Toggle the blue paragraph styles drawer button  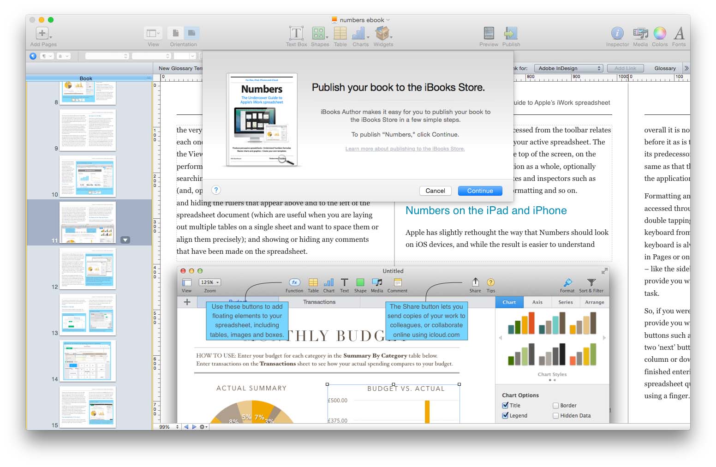[x=33, y=56]
